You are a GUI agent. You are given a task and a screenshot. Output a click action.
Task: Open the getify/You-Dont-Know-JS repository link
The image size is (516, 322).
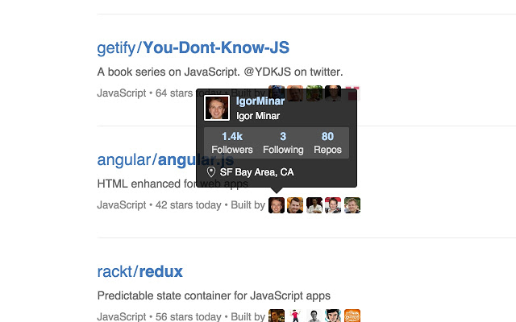pyautogui.click(x=193, y=47)
